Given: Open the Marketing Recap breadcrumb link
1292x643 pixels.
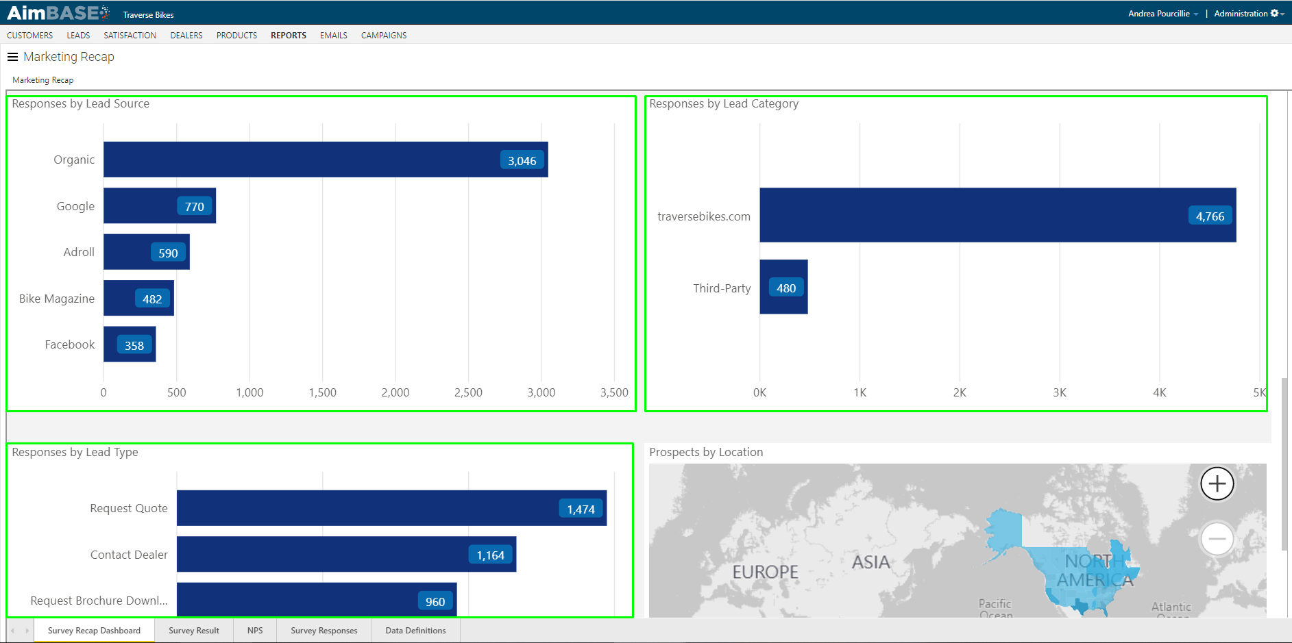Looking at the screenshot, I should [x=42, y=79].
